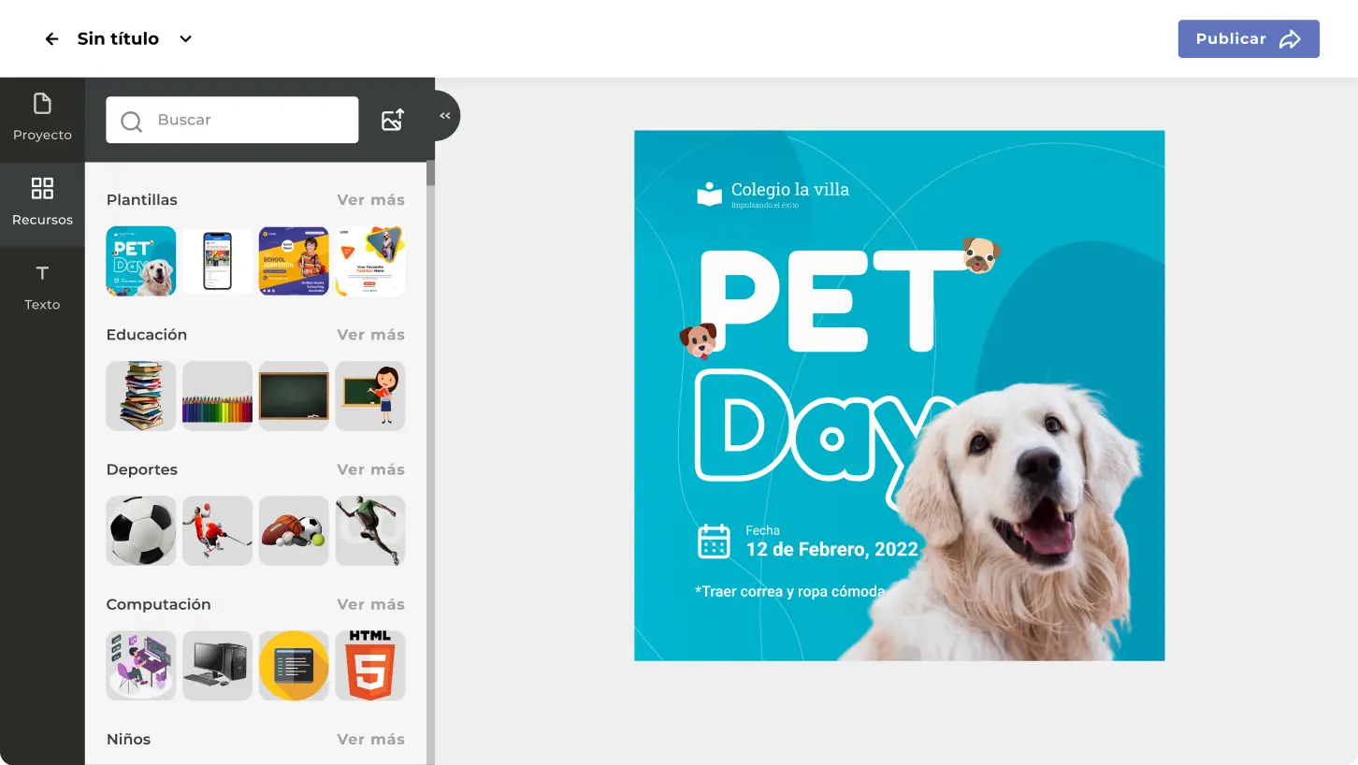Click Ver más next to Educación
The image size is (1358, 765).
[370, 335]
